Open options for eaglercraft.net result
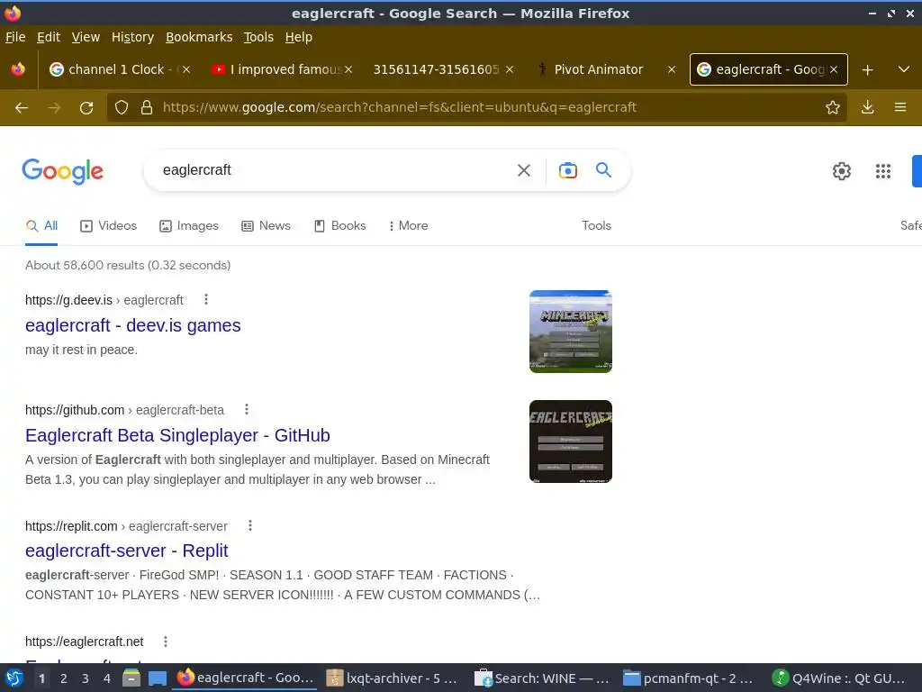The width and height of the screenshot is (922, 692). click(166, 642)
